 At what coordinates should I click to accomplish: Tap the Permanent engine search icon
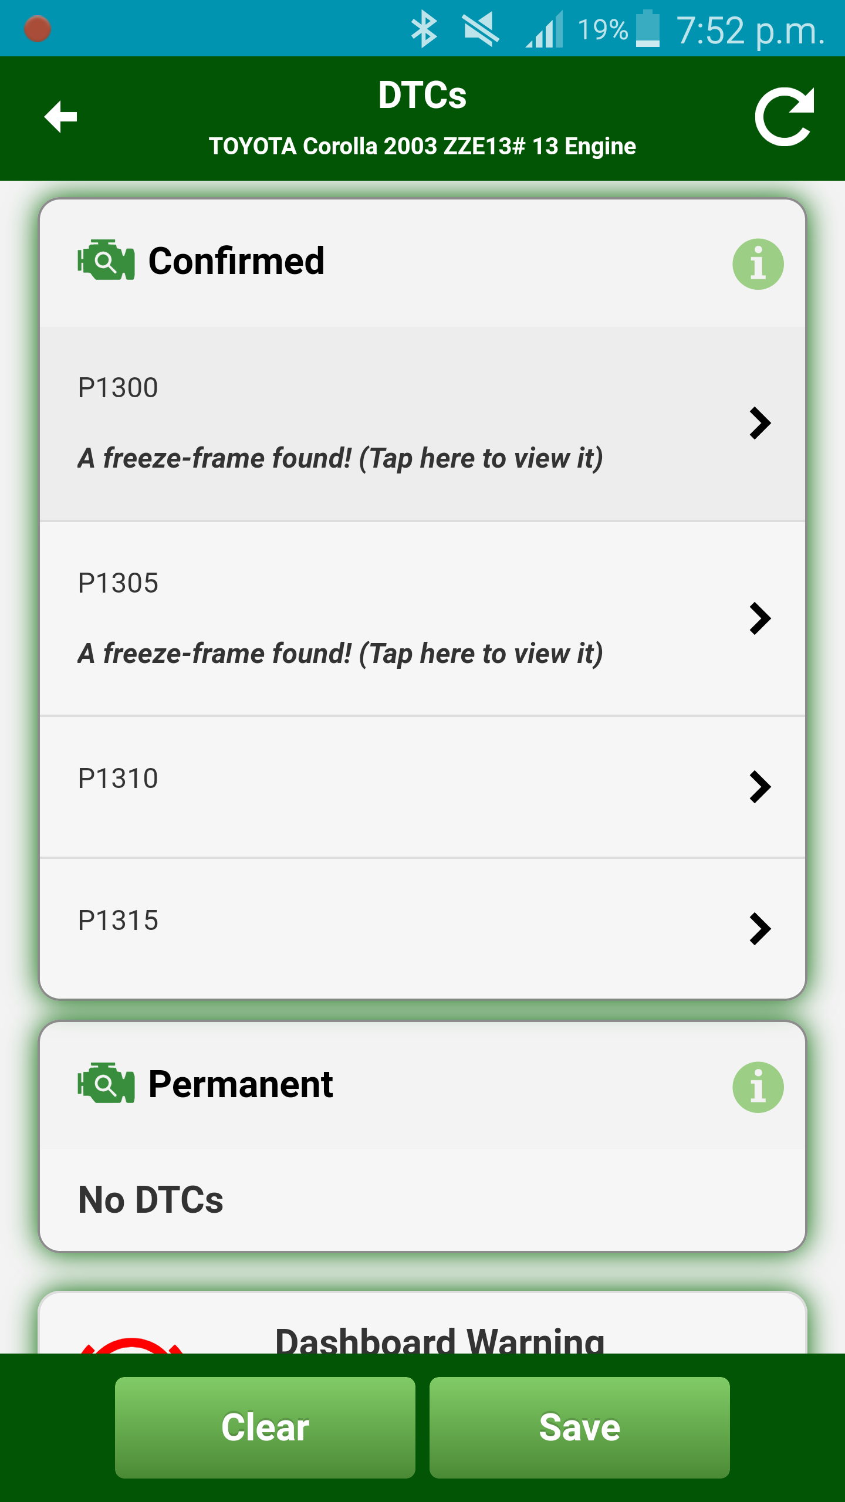tap(106, 1083)
